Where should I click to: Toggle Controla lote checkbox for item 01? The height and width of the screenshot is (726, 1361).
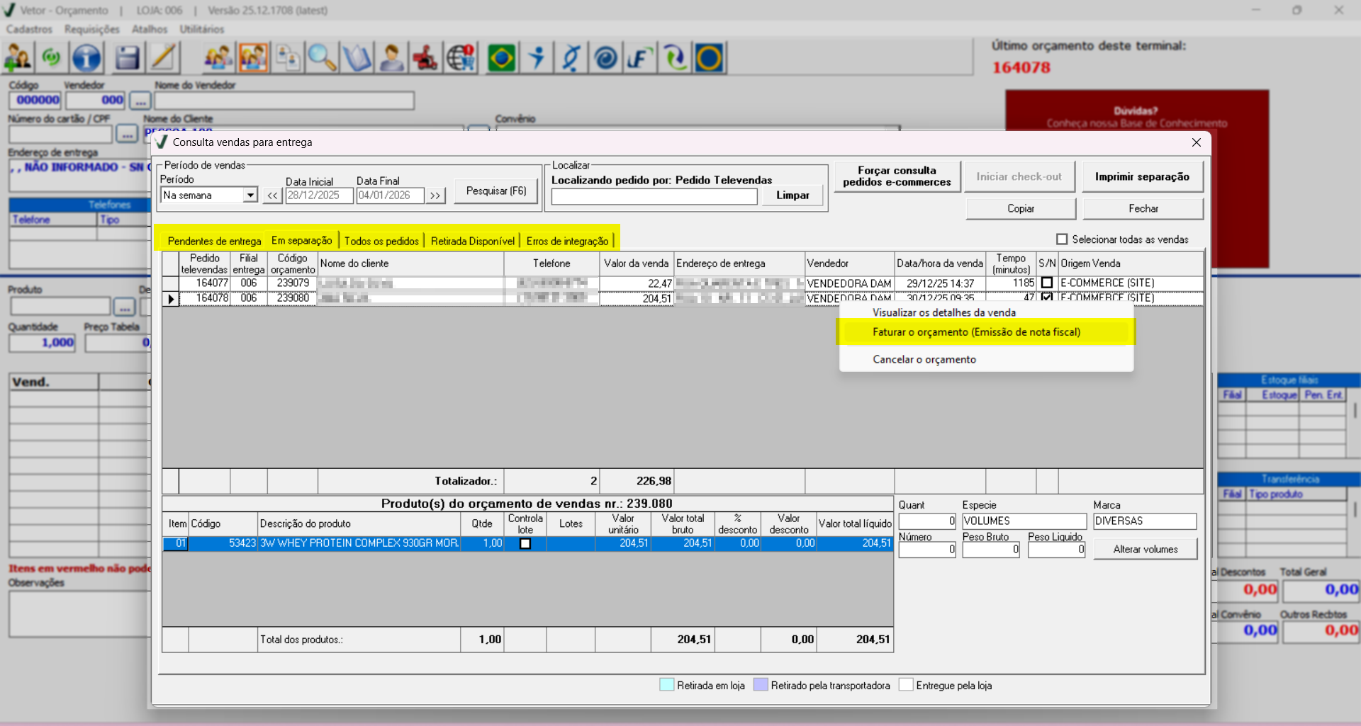(x=525, y=543)
